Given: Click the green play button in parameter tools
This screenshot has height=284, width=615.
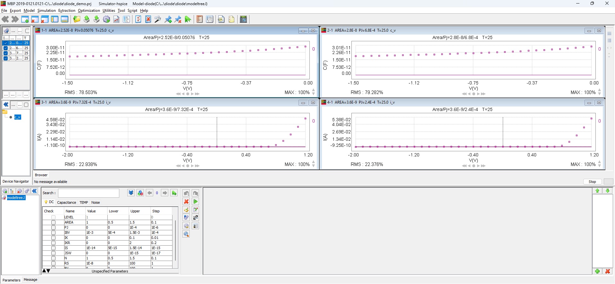Looking at the screenshot, I should click(195, 201).
